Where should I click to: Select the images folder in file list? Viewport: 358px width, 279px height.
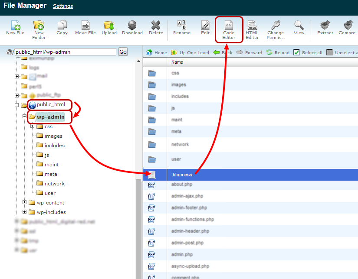pos(178,85)
